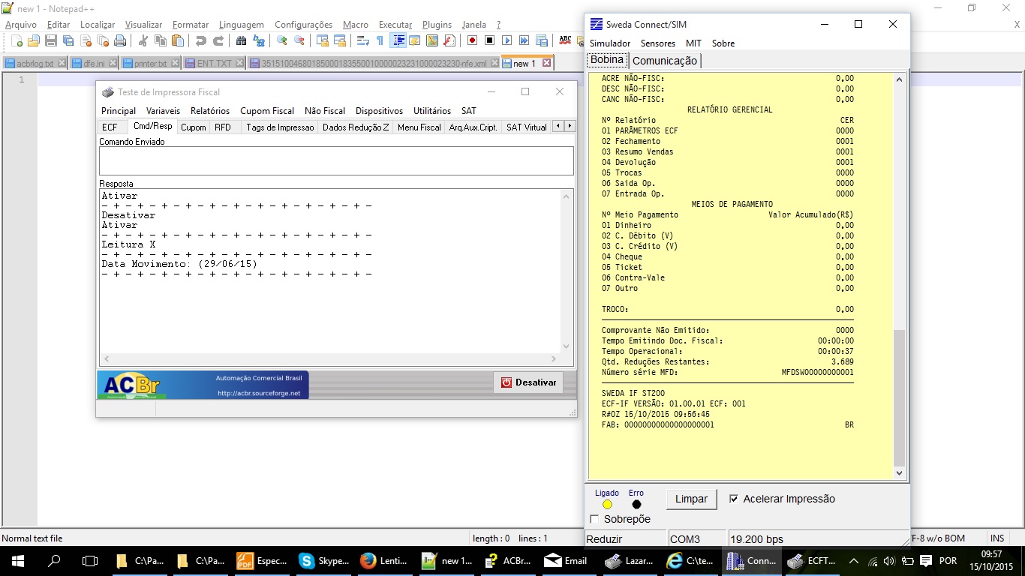Click the yellow Ligado indicator light

607,504
